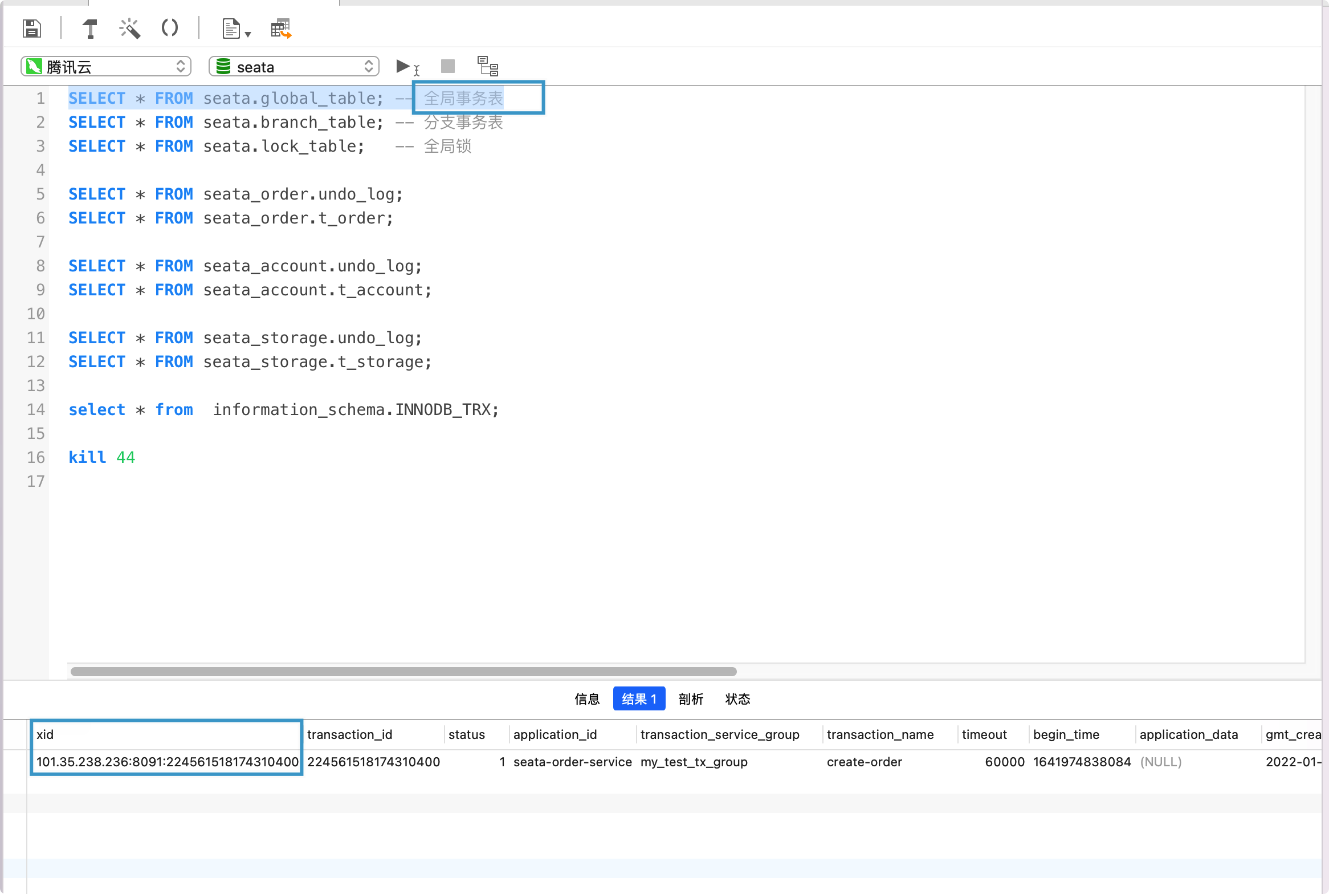Switch to the 信息 tab

coord(587,699)
